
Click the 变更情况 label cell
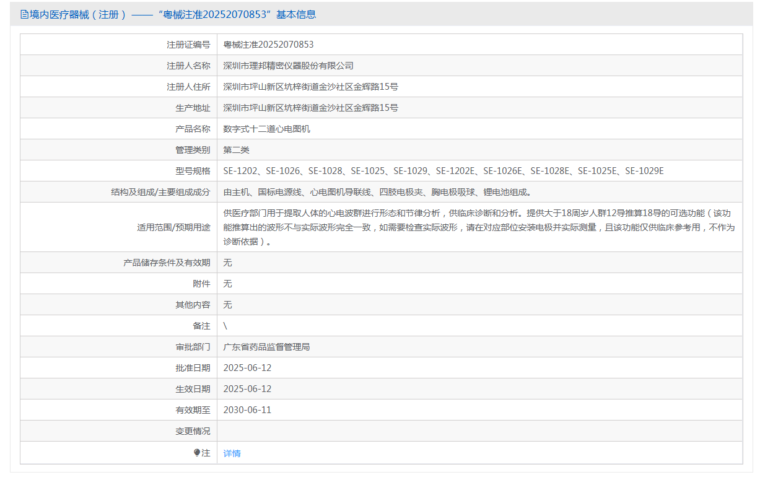tap(118, 431)
